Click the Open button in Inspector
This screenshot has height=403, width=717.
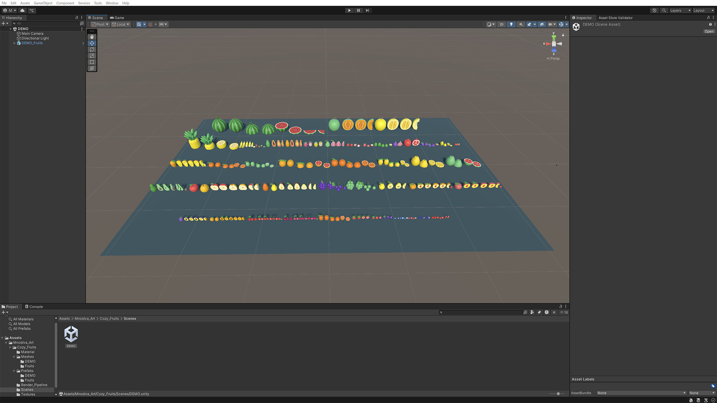point(709,31)
